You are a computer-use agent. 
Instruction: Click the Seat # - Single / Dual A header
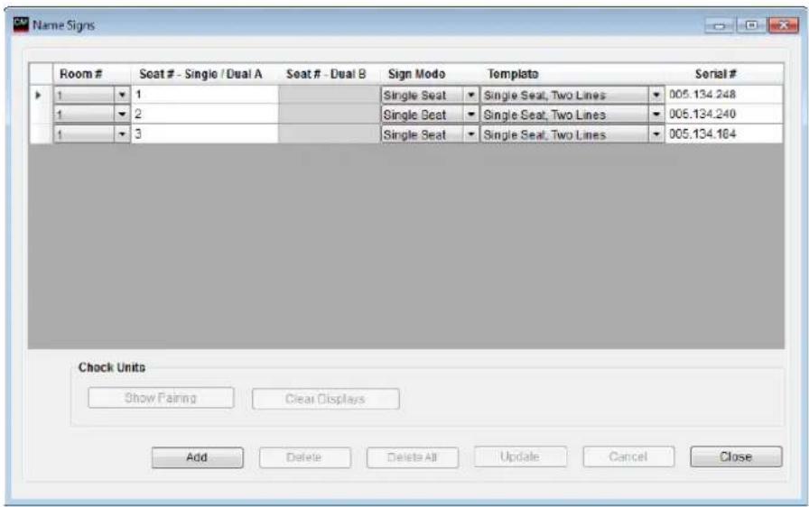205,74
